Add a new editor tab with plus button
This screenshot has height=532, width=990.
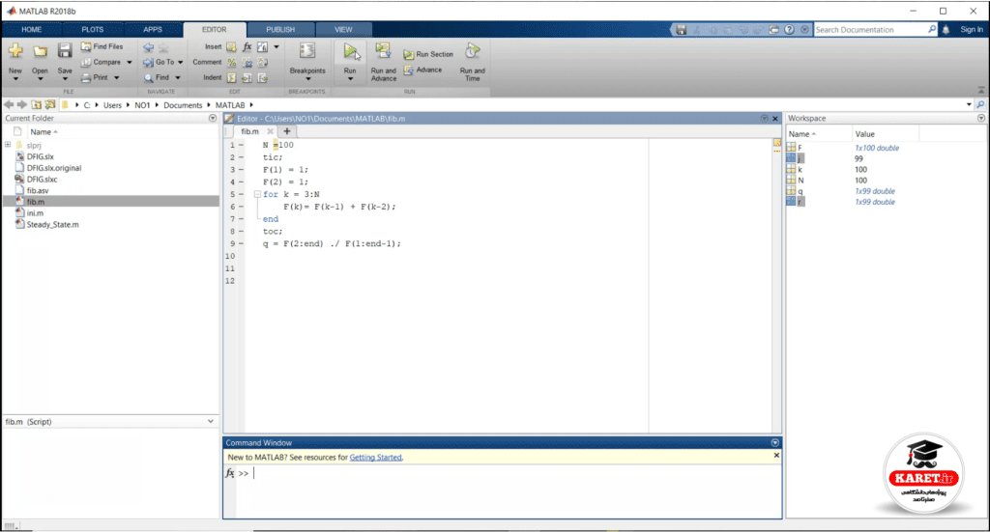286,131
